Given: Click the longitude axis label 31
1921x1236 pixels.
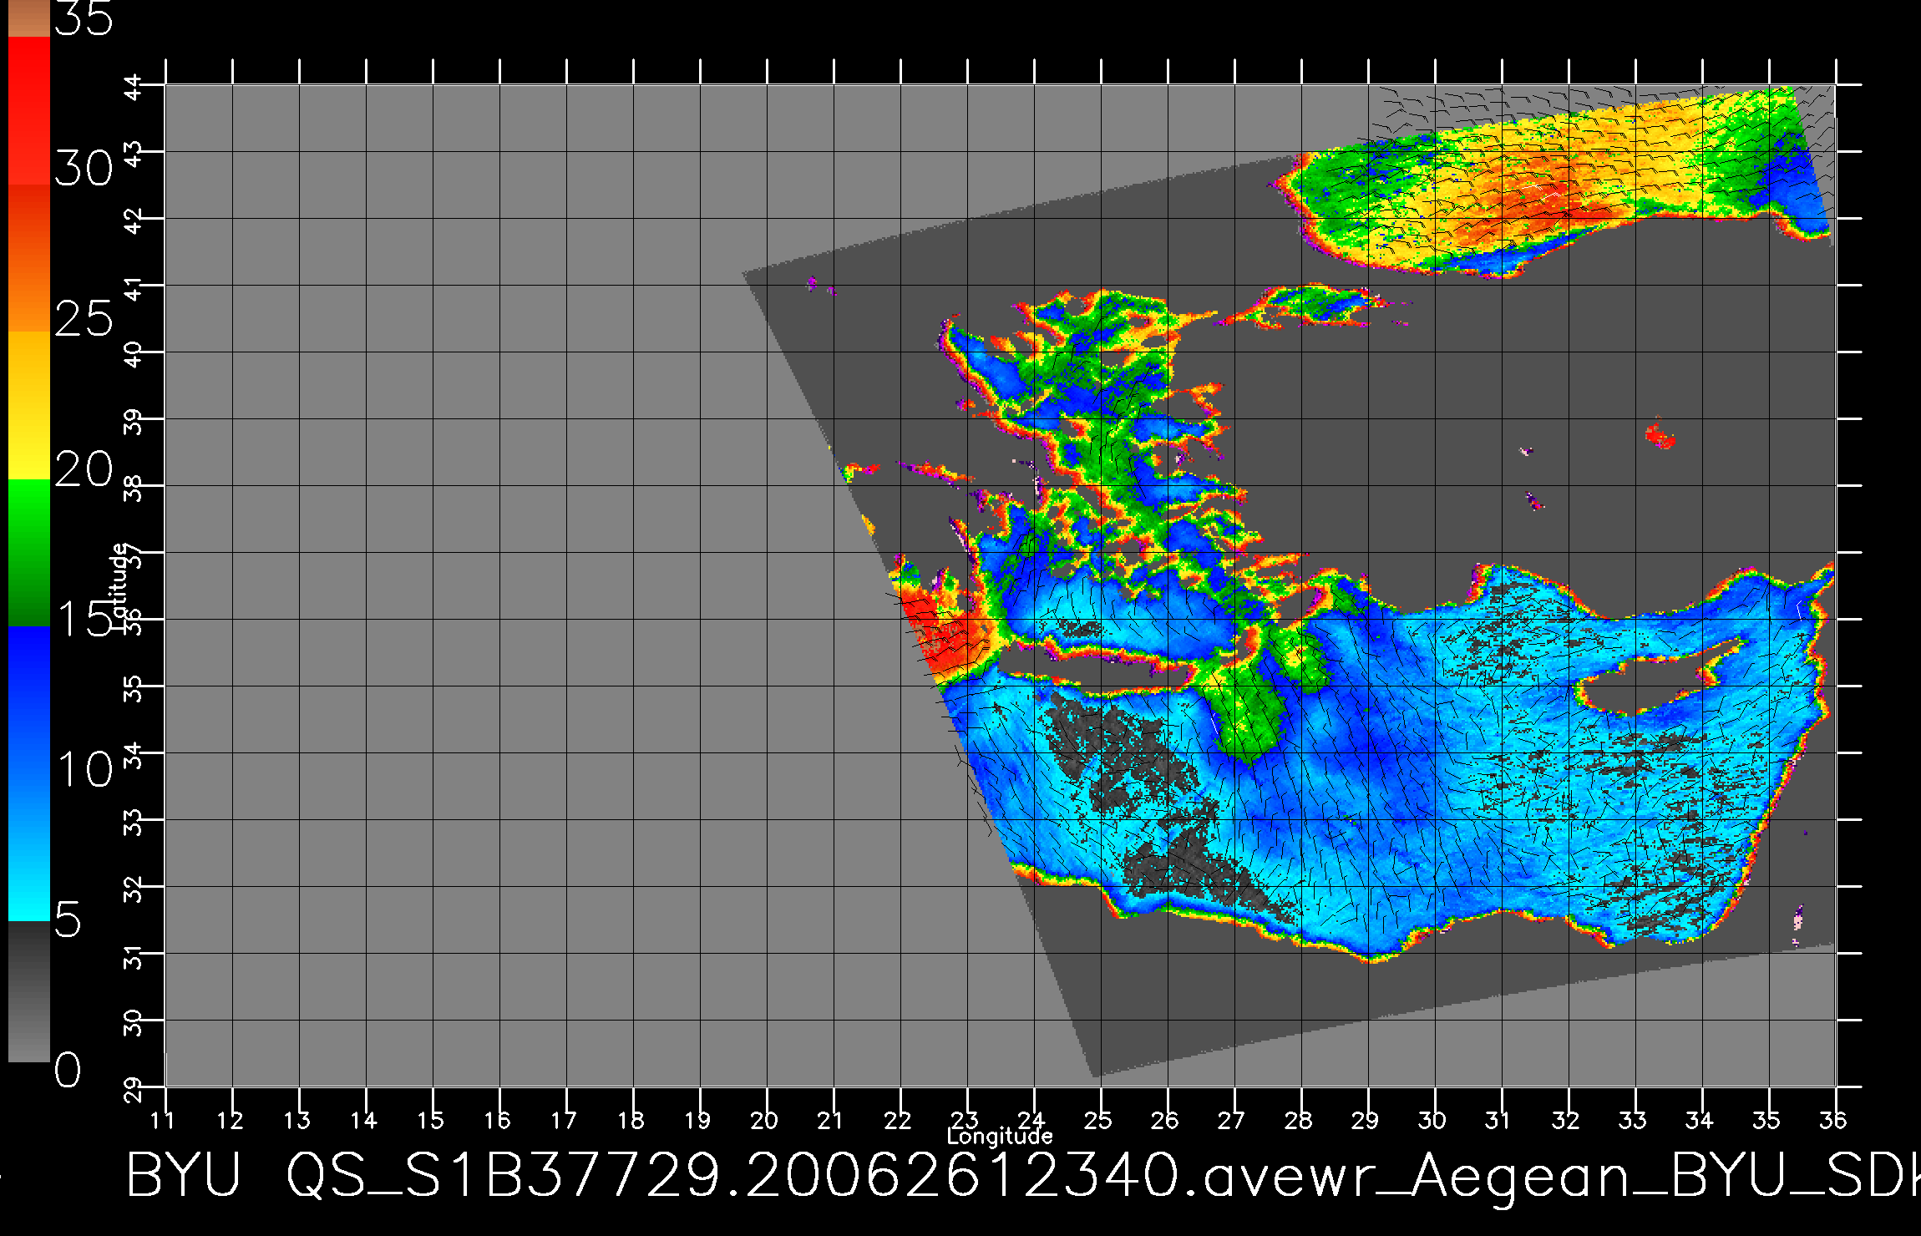Looking at the screenshot, I should (1499, 1120).
